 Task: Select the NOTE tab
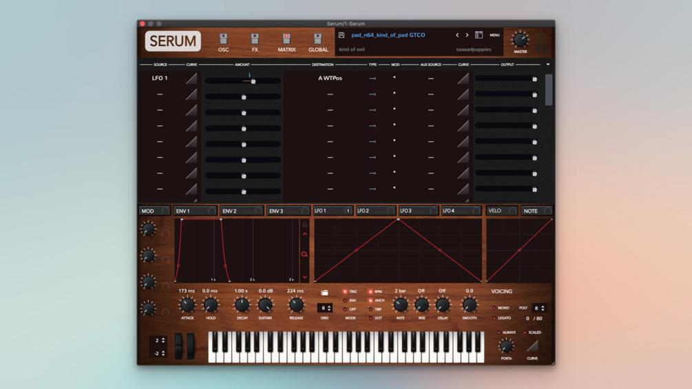point(536,211)
